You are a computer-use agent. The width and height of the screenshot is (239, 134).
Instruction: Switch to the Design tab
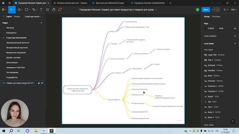pyautogui.click(x=207, y=16)
